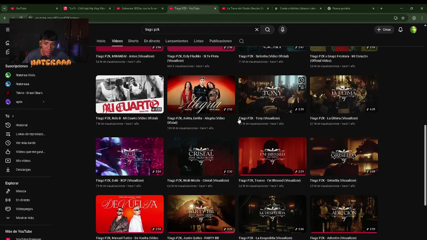Switch to Shorts channel tab
This screenshot has width=427, height=240.
133,41
